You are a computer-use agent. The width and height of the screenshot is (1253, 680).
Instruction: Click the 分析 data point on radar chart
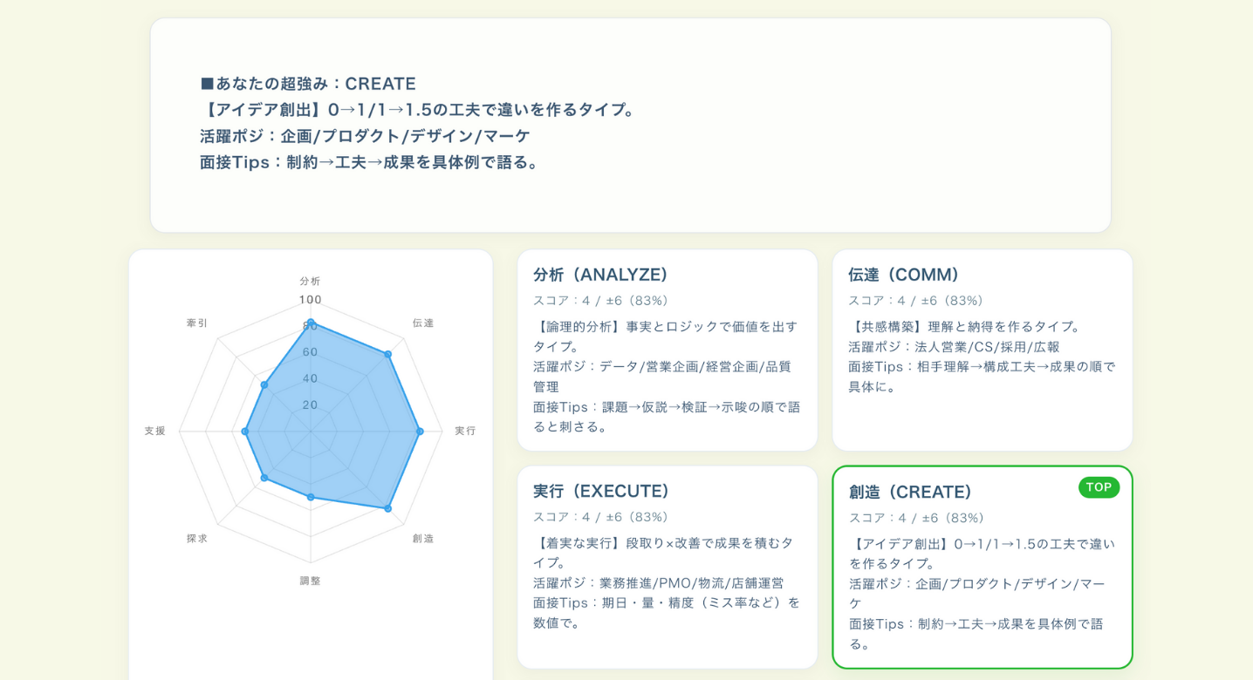click(311, 323)
